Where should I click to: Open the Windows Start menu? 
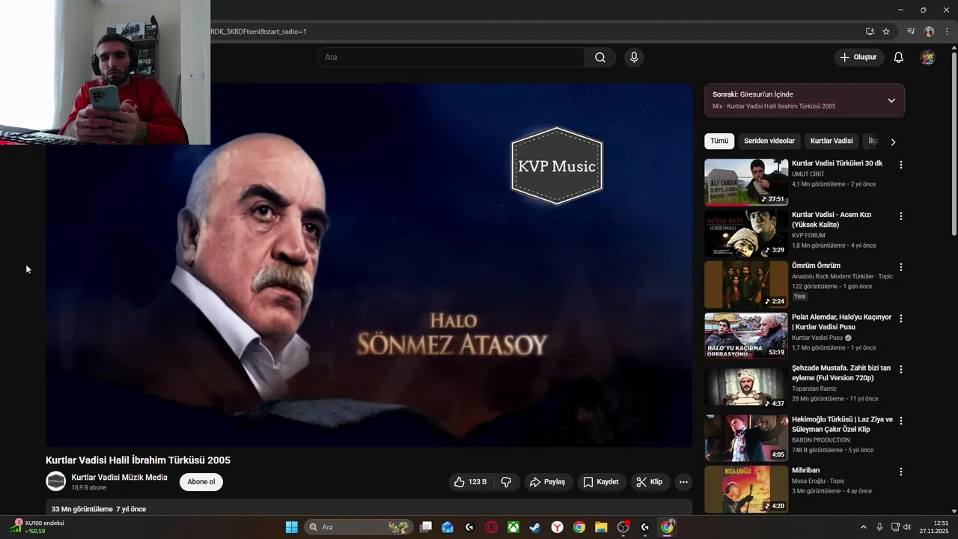[x=292, y=527]
